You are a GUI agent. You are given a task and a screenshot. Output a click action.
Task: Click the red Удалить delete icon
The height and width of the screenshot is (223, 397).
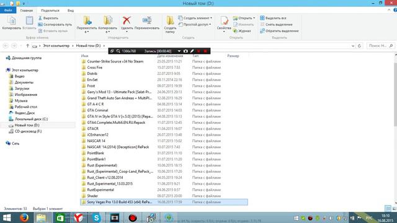click(127, 20)
